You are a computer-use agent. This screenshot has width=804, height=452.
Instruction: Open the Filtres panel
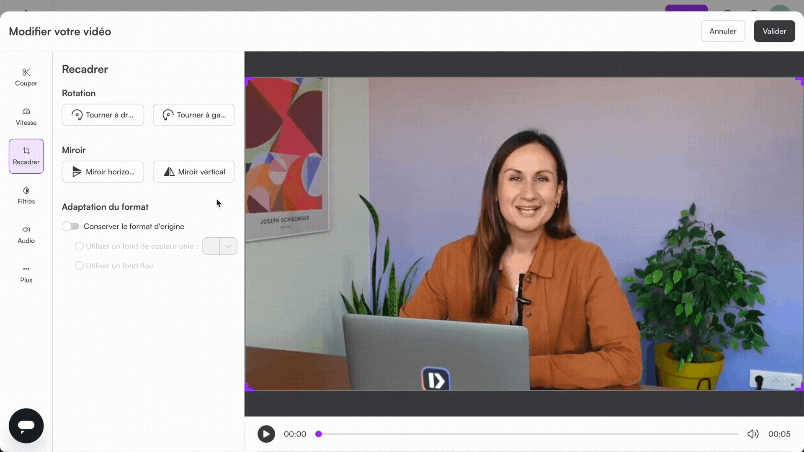pyautogui.click(x=26, y=195)
